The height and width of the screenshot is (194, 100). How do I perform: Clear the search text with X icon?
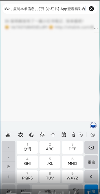click(x=91, y=9)
